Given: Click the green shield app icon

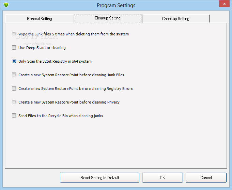Looking at the screenshot, I should click(6, 5).
